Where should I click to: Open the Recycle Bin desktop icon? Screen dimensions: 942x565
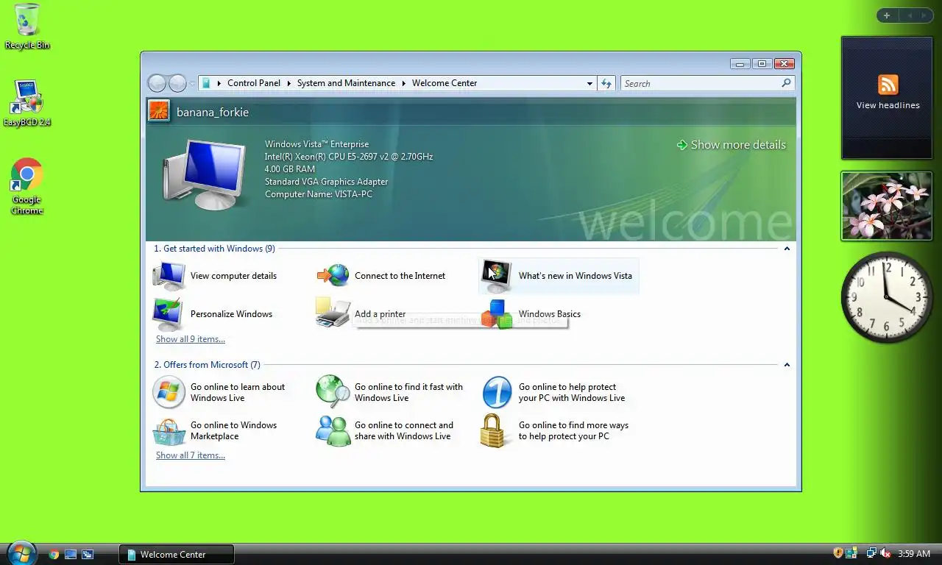click(x=27, y=26)
